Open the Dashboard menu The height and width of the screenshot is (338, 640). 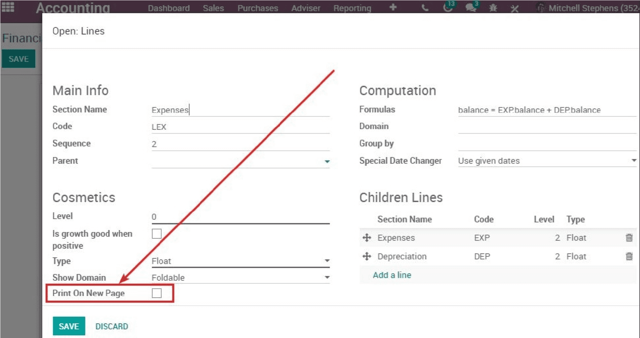pos(169,8)
